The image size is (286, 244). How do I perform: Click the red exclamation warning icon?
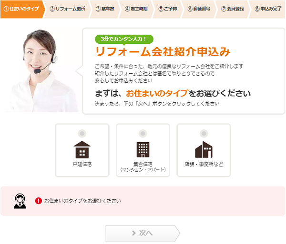coord(39,201)
